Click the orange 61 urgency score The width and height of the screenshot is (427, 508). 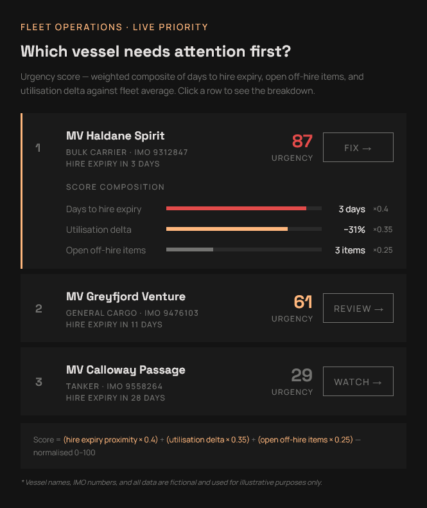pyautogui.click(x=303, y=302)
